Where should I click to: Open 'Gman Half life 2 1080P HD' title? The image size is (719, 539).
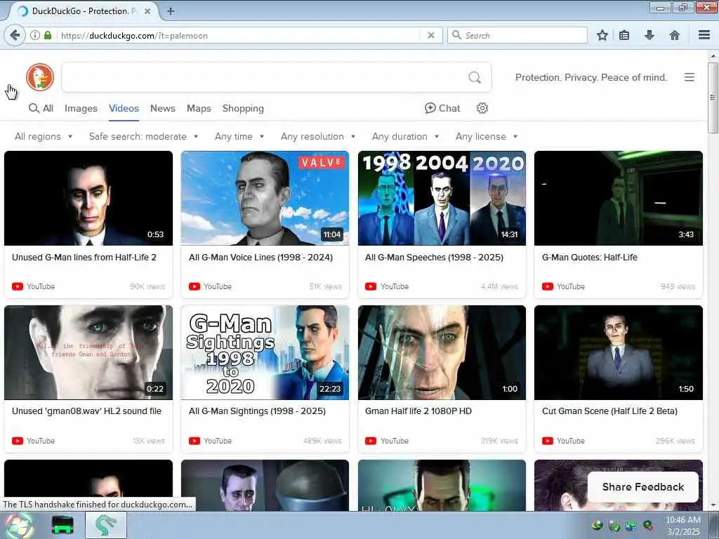click(418, 411)
